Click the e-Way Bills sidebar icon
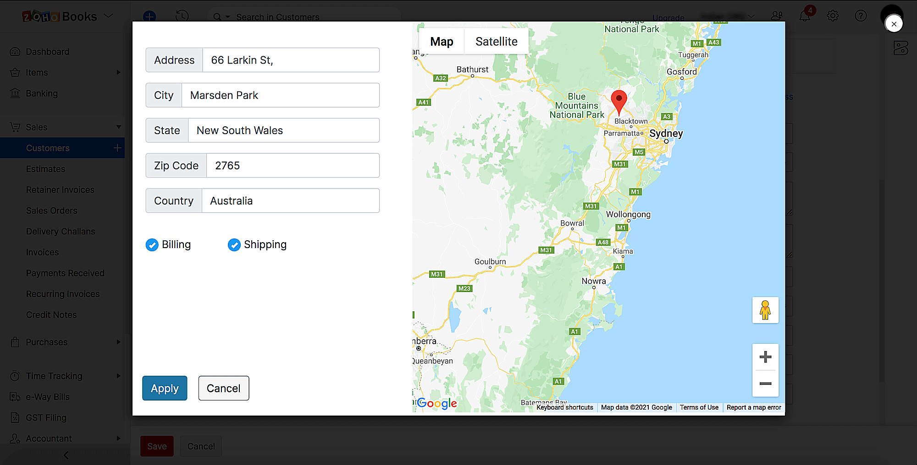 pyautogui.click(x=15, y=397)
